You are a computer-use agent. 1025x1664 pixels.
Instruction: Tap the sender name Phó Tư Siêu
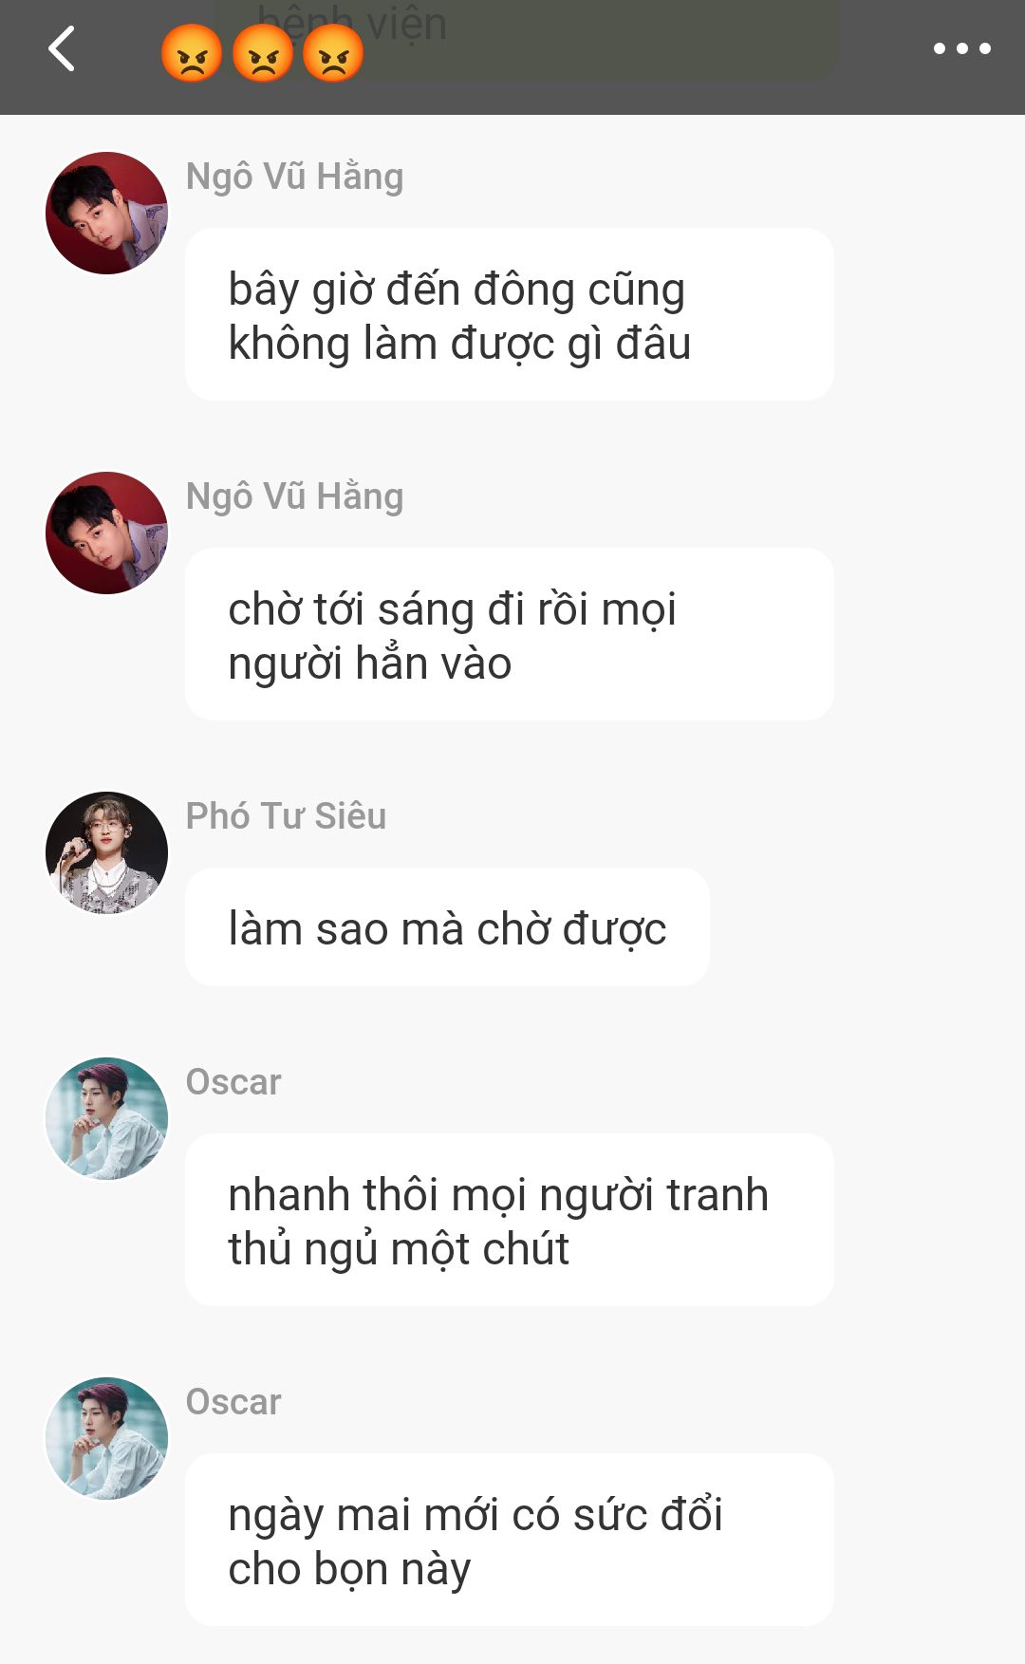point(286,816)
